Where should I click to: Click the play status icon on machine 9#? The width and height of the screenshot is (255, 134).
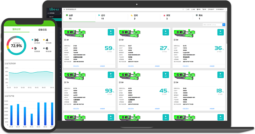pyautogui.click(x=220, y=75)
